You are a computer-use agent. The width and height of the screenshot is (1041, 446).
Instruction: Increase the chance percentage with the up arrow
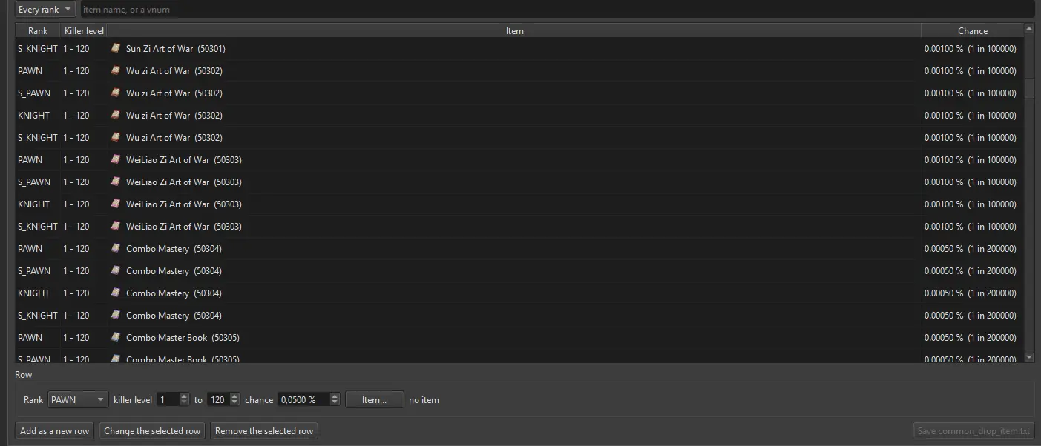point(335,396)
